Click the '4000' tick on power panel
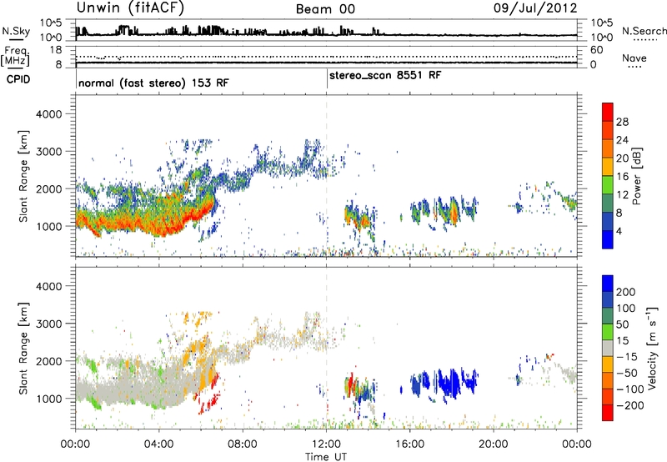The width and height of the screenshot is (667, 462). tap(48, 114)
